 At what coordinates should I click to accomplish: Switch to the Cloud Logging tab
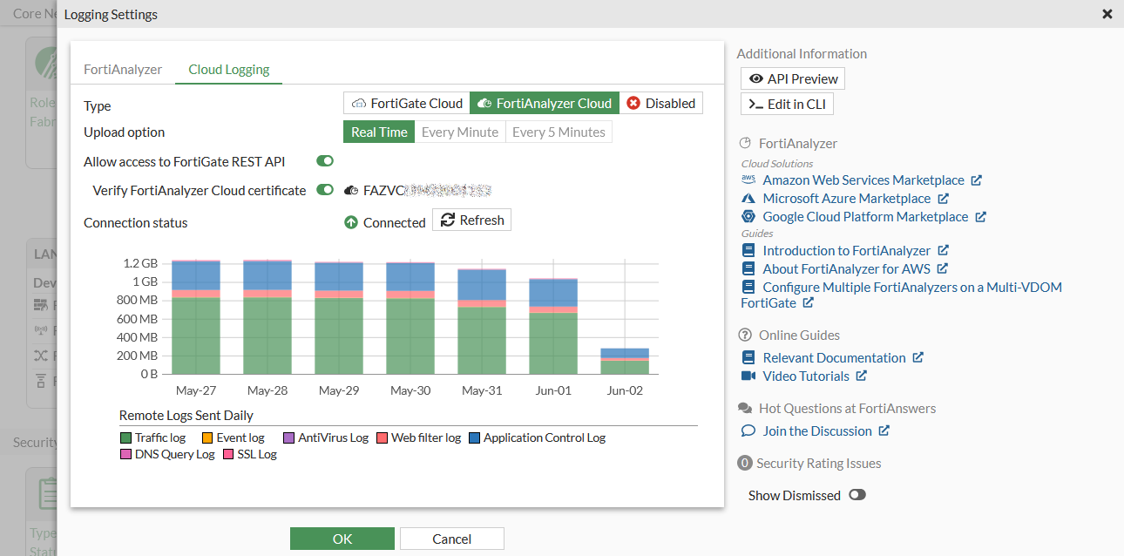point(228,69)
